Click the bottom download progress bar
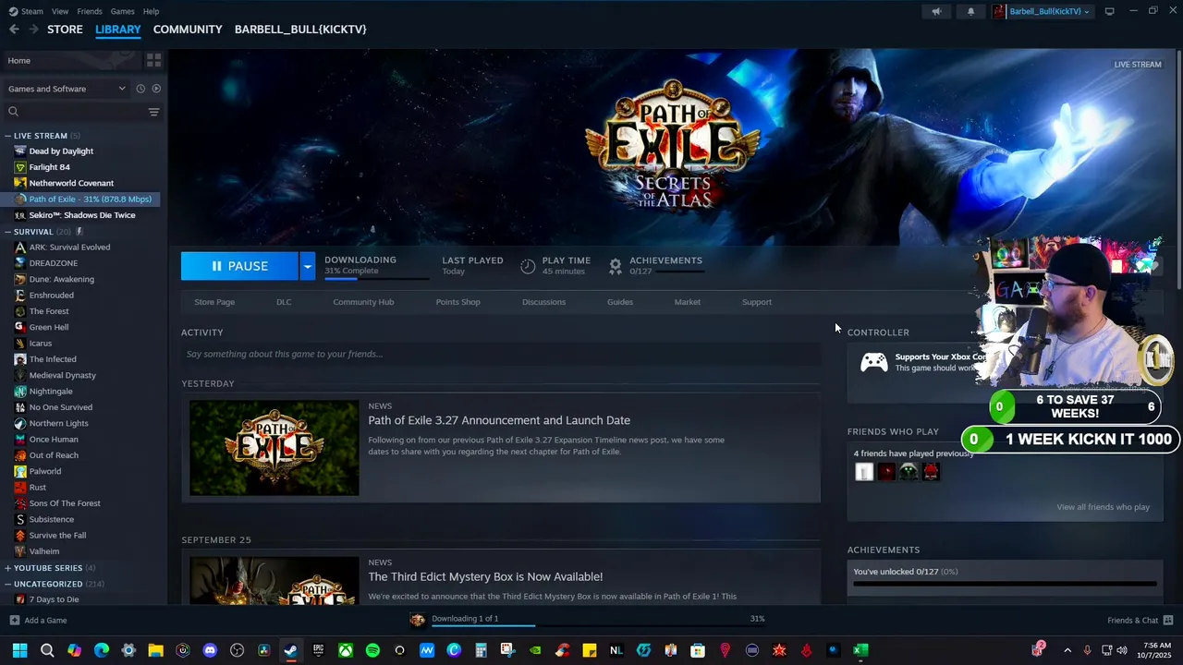Viewport: 1183px width, 665px height. 598,625
